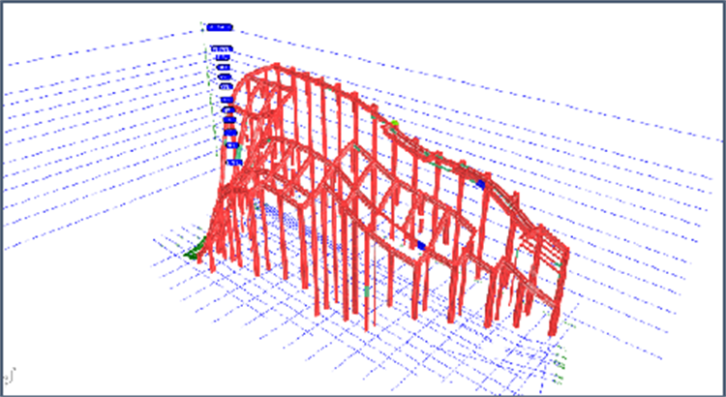Select the lowest blue level label
This screenshot has height=397, width=726.
233,163
